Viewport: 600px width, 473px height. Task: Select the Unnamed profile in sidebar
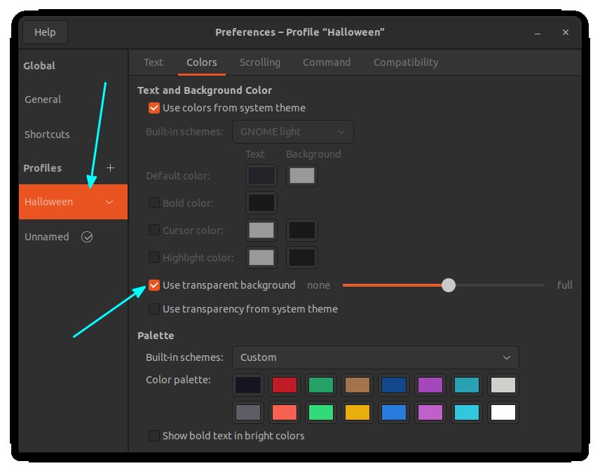click(47, 237)
